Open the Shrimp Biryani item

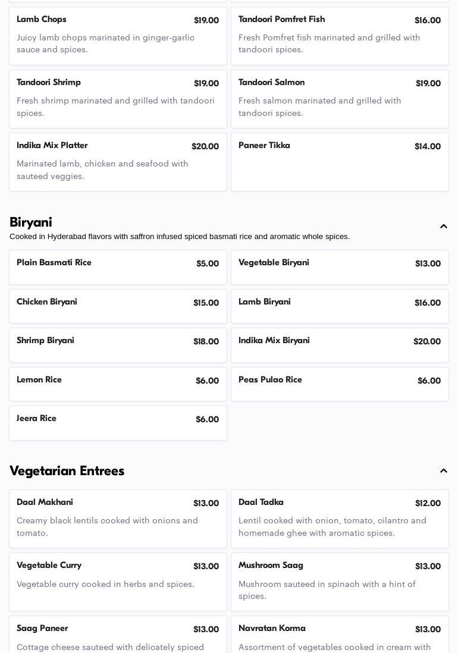point(118,345)
